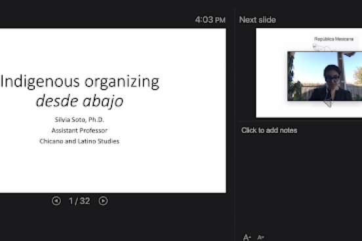Click 'República Mexicana' label on next slide
The width and height of the screenshot is (362, 241).
pyautogui.click(x=334, y=39)
